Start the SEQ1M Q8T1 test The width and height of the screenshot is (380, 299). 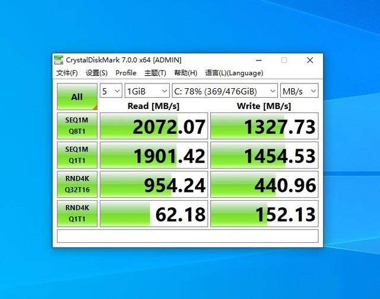(77, 126)
